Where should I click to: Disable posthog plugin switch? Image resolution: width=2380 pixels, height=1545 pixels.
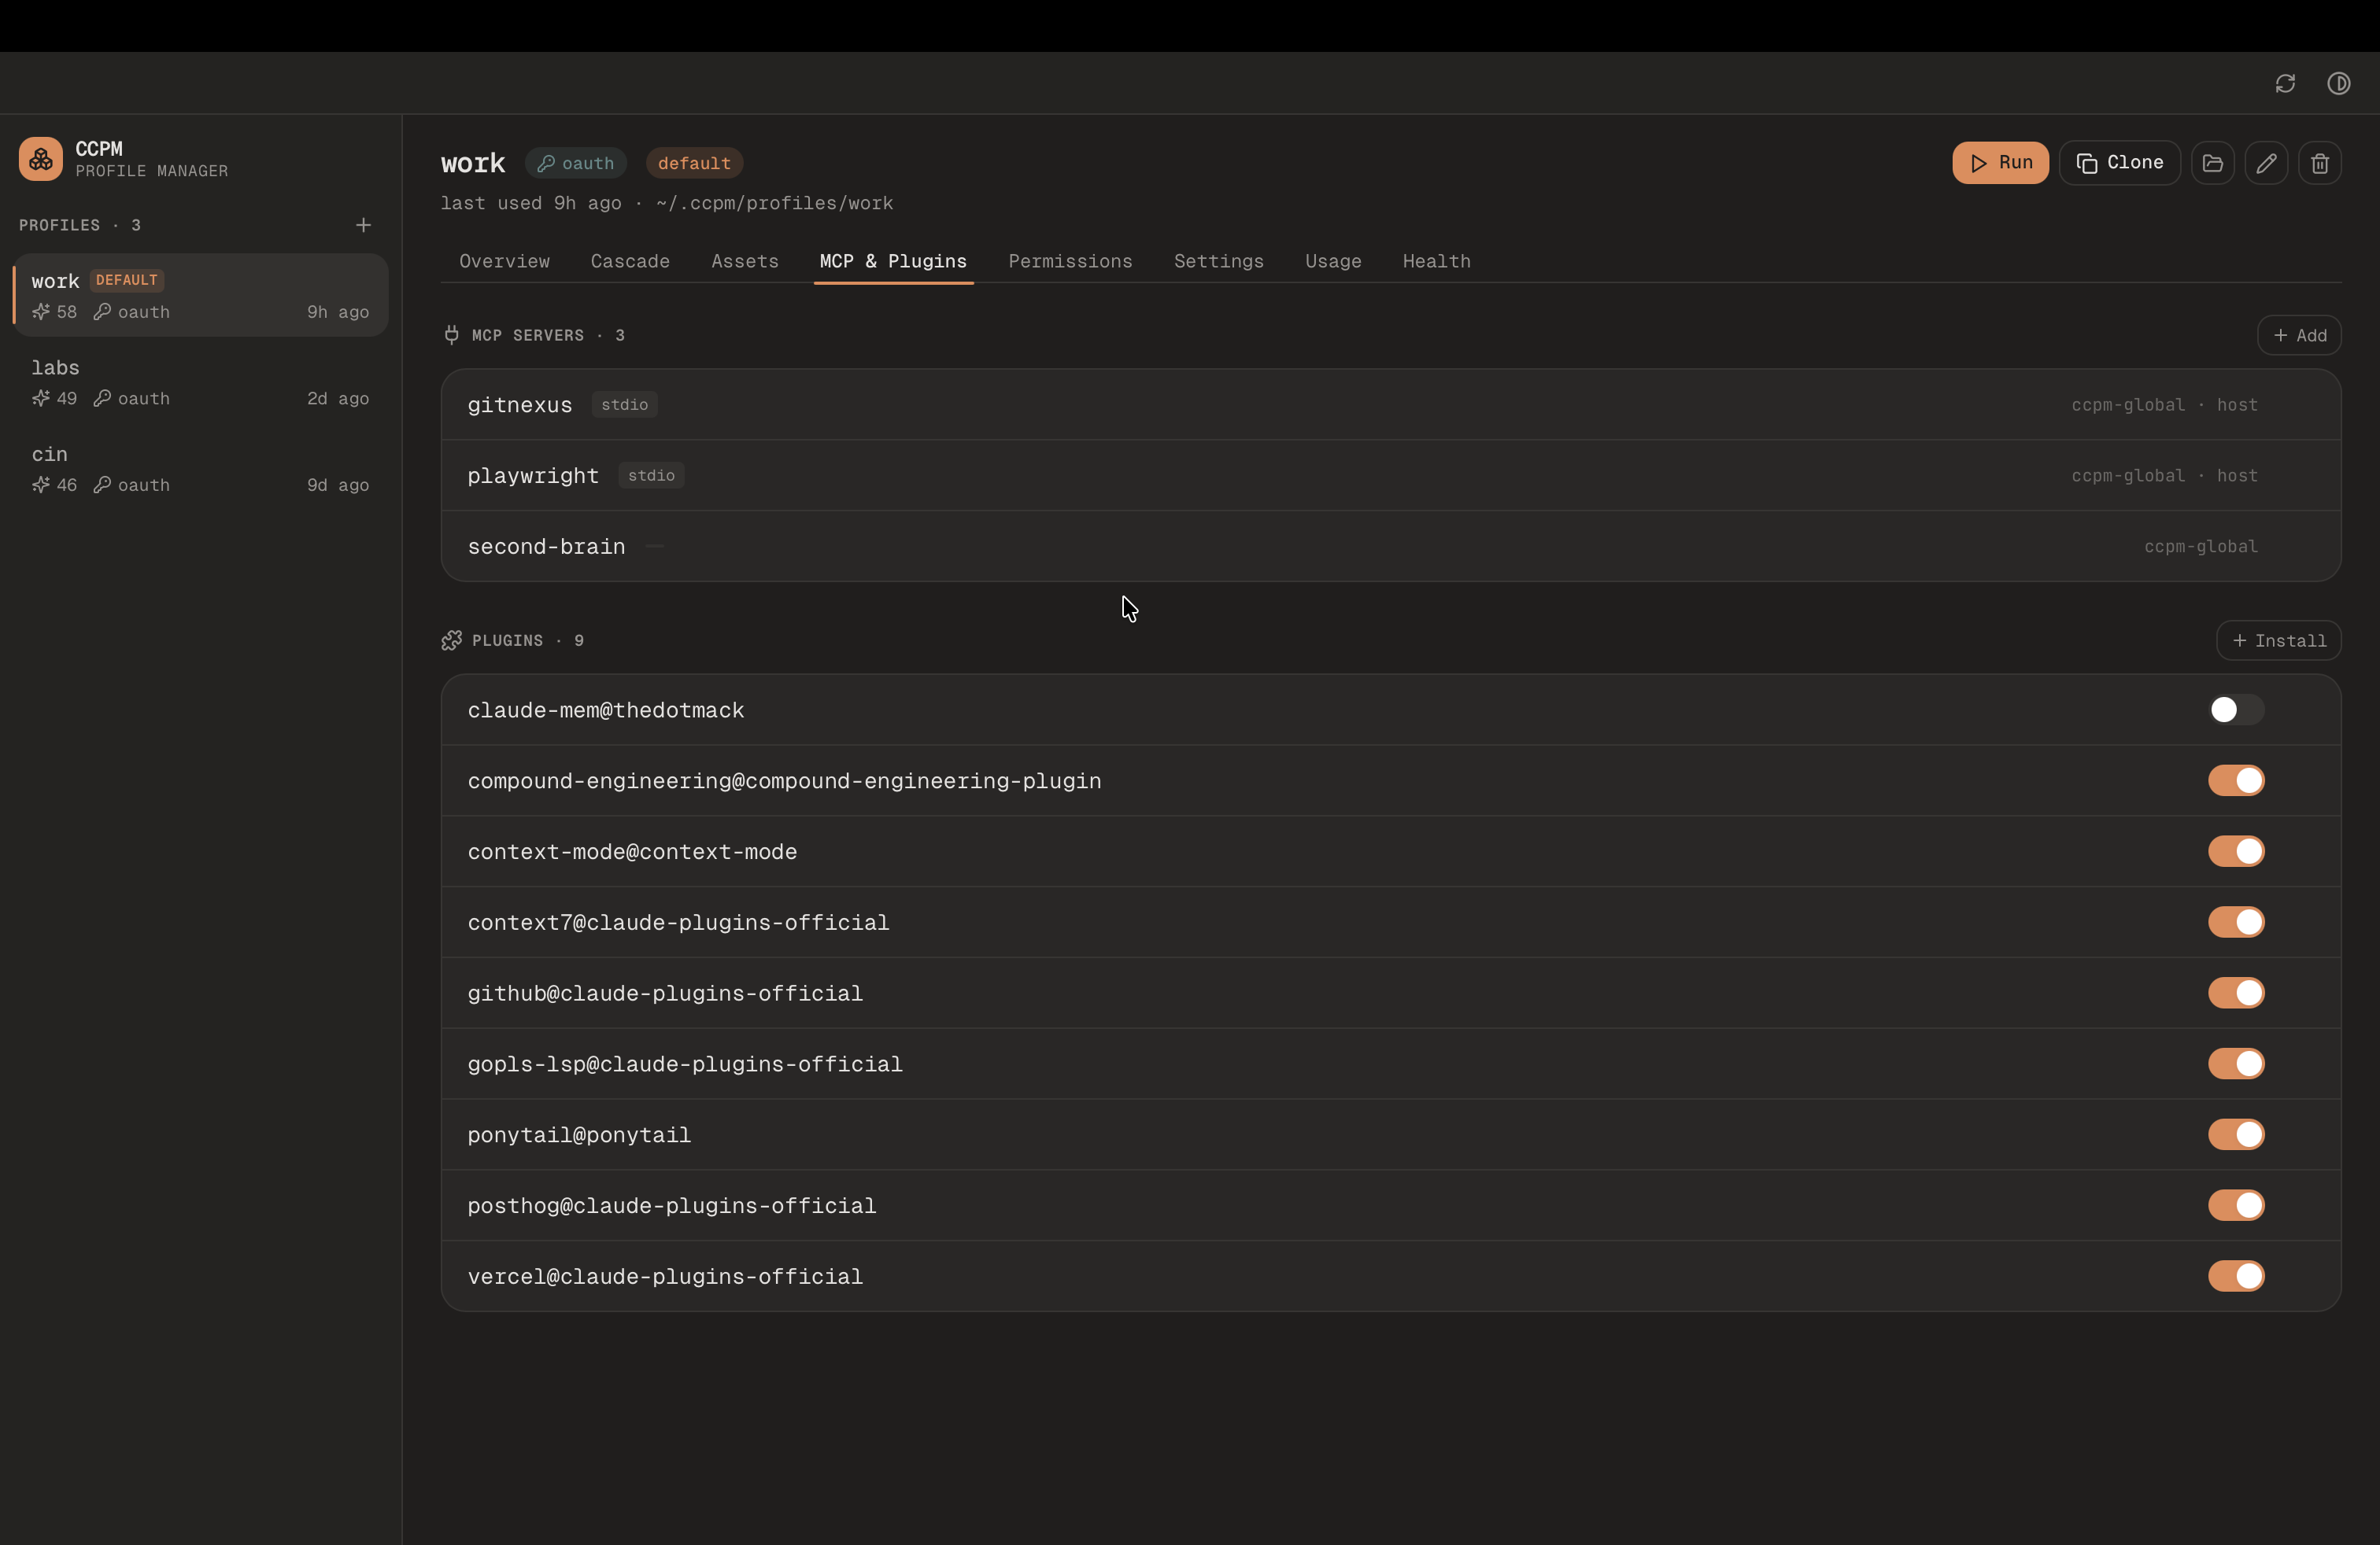tap(2236, 1205)
